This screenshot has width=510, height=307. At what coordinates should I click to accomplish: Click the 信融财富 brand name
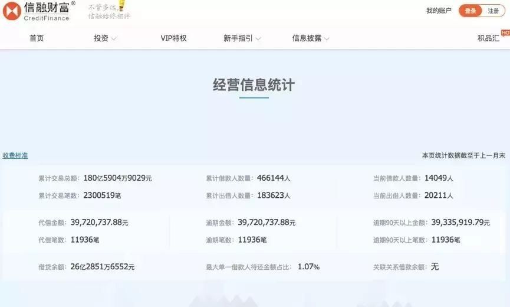tap(47, 7)
